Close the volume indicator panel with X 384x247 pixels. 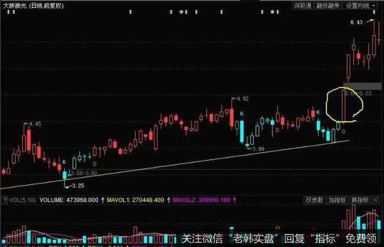376,200
